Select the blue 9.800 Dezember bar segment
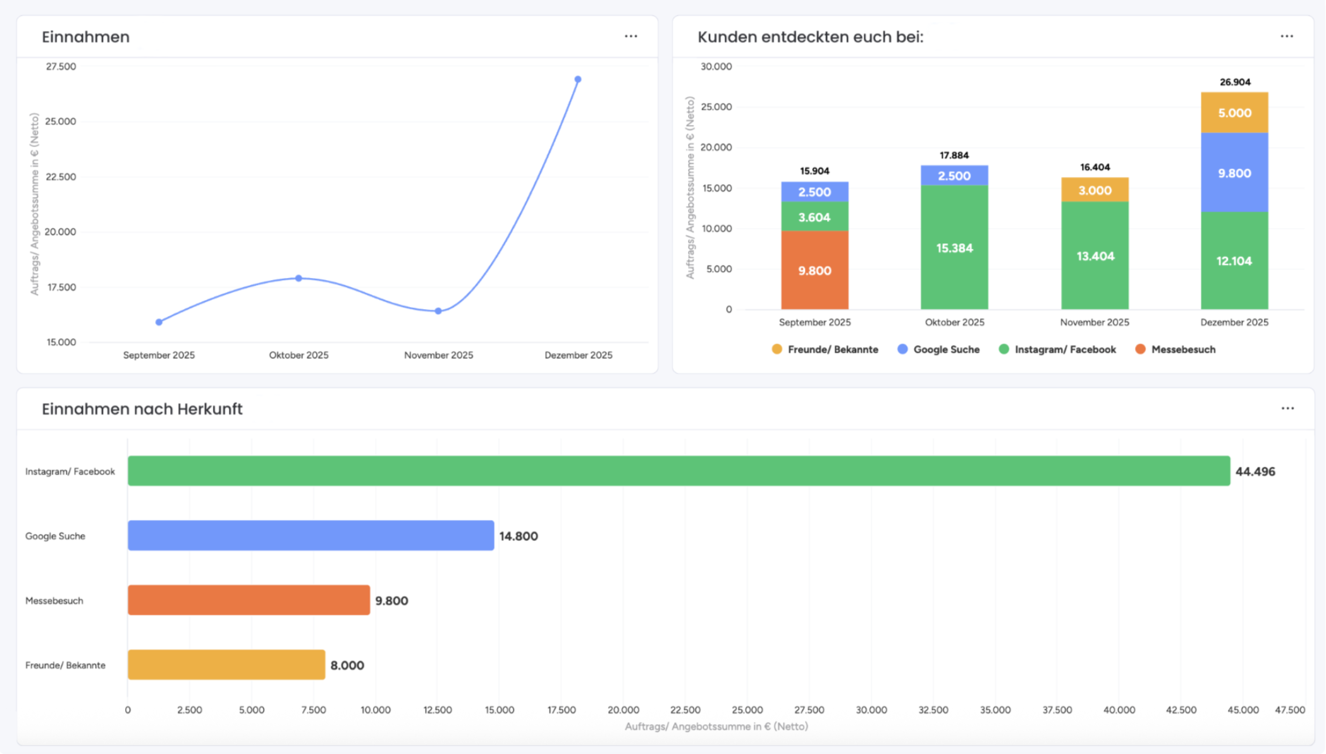The image size is (1326, 754). click(1234, 173)
